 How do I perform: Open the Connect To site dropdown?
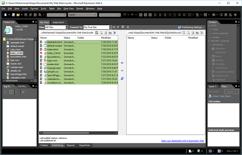click(x=111, y=27)
